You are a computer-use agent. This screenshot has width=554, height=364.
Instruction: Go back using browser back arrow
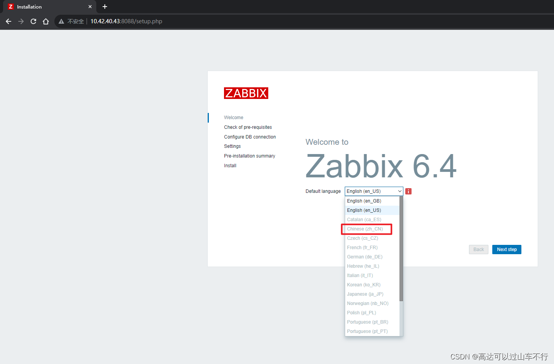tap(9, 21)
